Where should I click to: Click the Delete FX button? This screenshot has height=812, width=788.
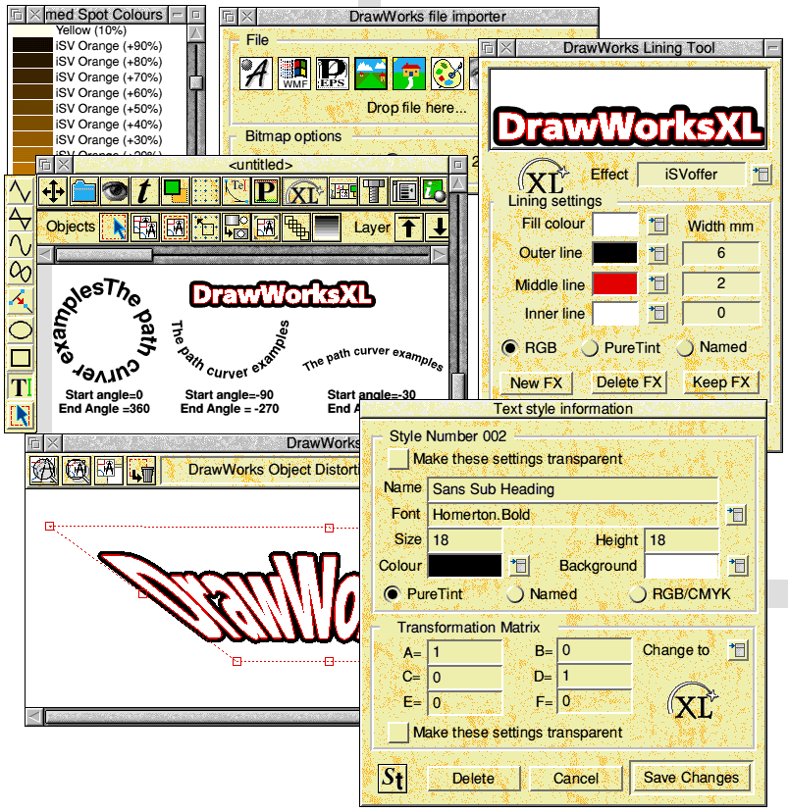629,382
